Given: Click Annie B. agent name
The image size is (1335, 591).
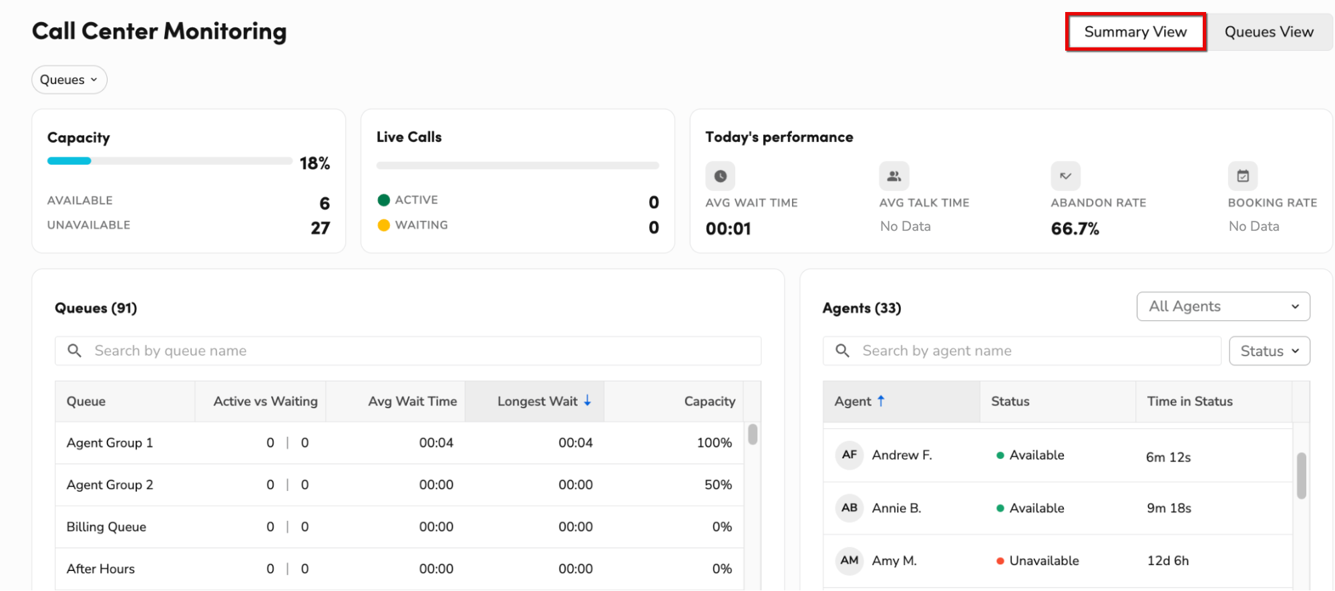Looking at the screenshot, I should pyautogui.click(x=896, y=508).
